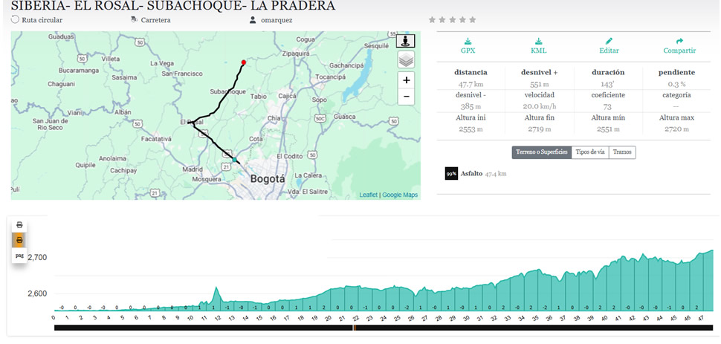Click the Editar pencil icon
Screen dimensions: 721x344
click(x=609, y=46)
